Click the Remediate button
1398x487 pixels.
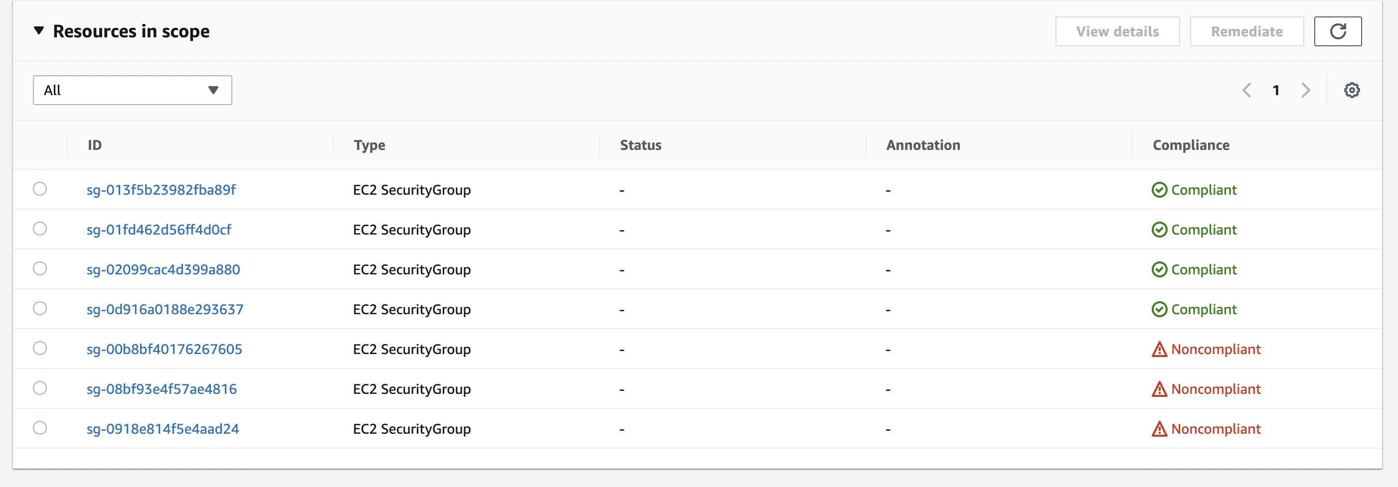1246,31
